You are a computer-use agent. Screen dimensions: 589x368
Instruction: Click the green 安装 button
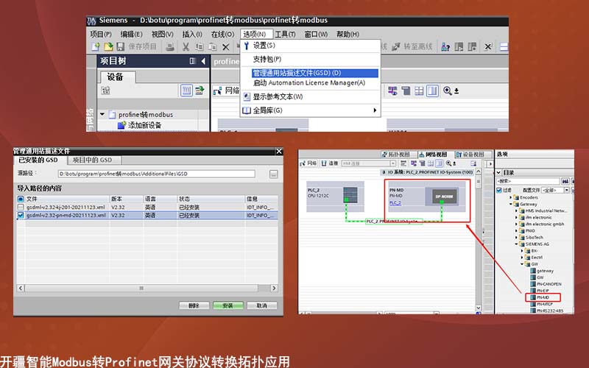pyautogui.click(x=228, y=305)
